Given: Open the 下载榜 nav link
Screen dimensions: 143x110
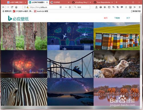Looking at the screenshot, I should pyautogui.click(x=117, y=18).
